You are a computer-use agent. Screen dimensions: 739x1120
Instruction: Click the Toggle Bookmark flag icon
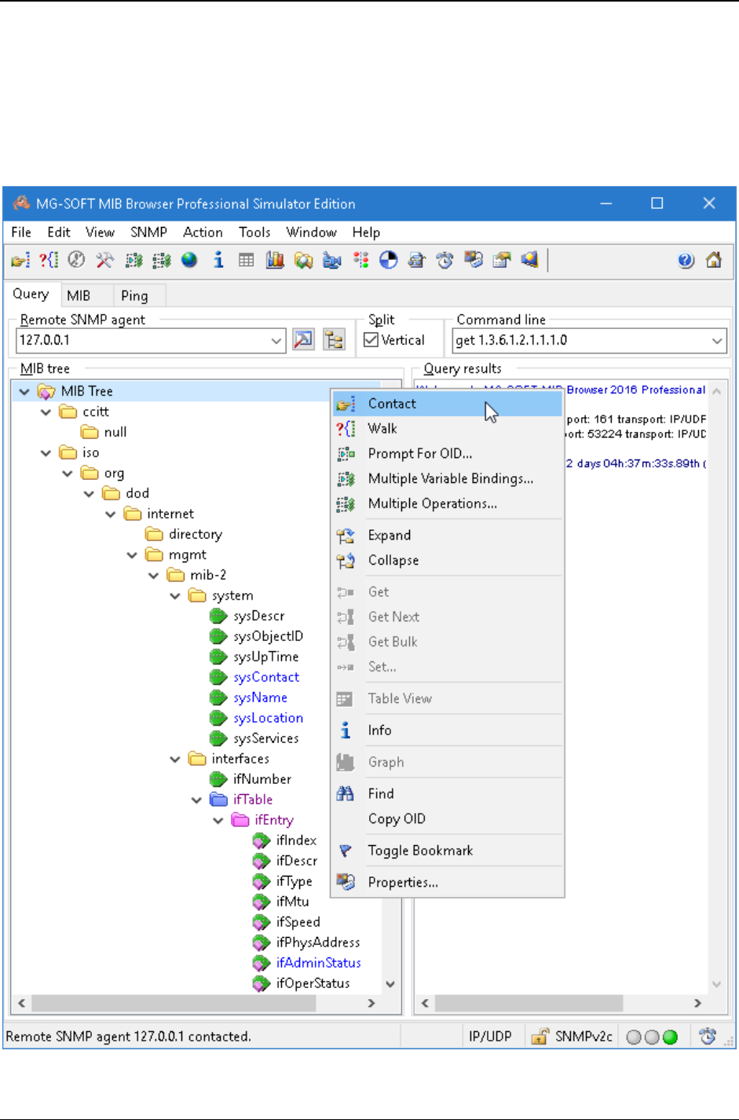click(x=346, y=851)
